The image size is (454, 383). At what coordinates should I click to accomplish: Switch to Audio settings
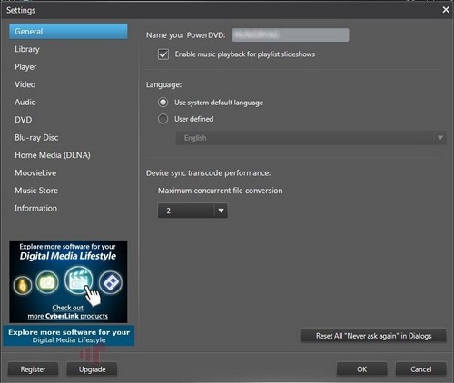coord(25,103)
